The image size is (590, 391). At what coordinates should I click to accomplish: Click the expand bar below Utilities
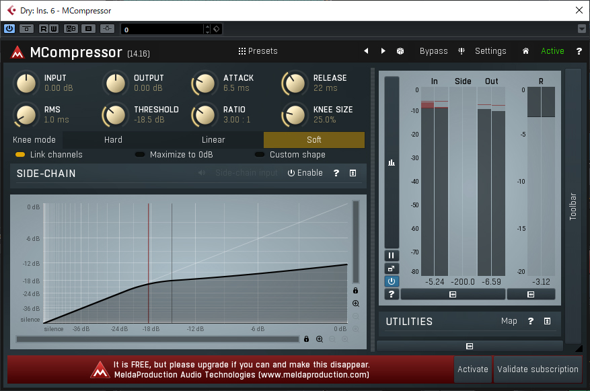click(x=470, y=346)
